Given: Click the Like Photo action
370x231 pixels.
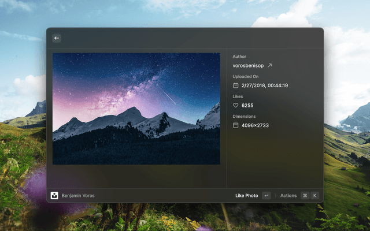Looking at the screenshot, I should [246, 196].
